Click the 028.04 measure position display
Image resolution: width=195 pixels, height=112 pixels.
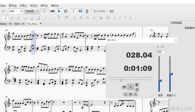139,55
